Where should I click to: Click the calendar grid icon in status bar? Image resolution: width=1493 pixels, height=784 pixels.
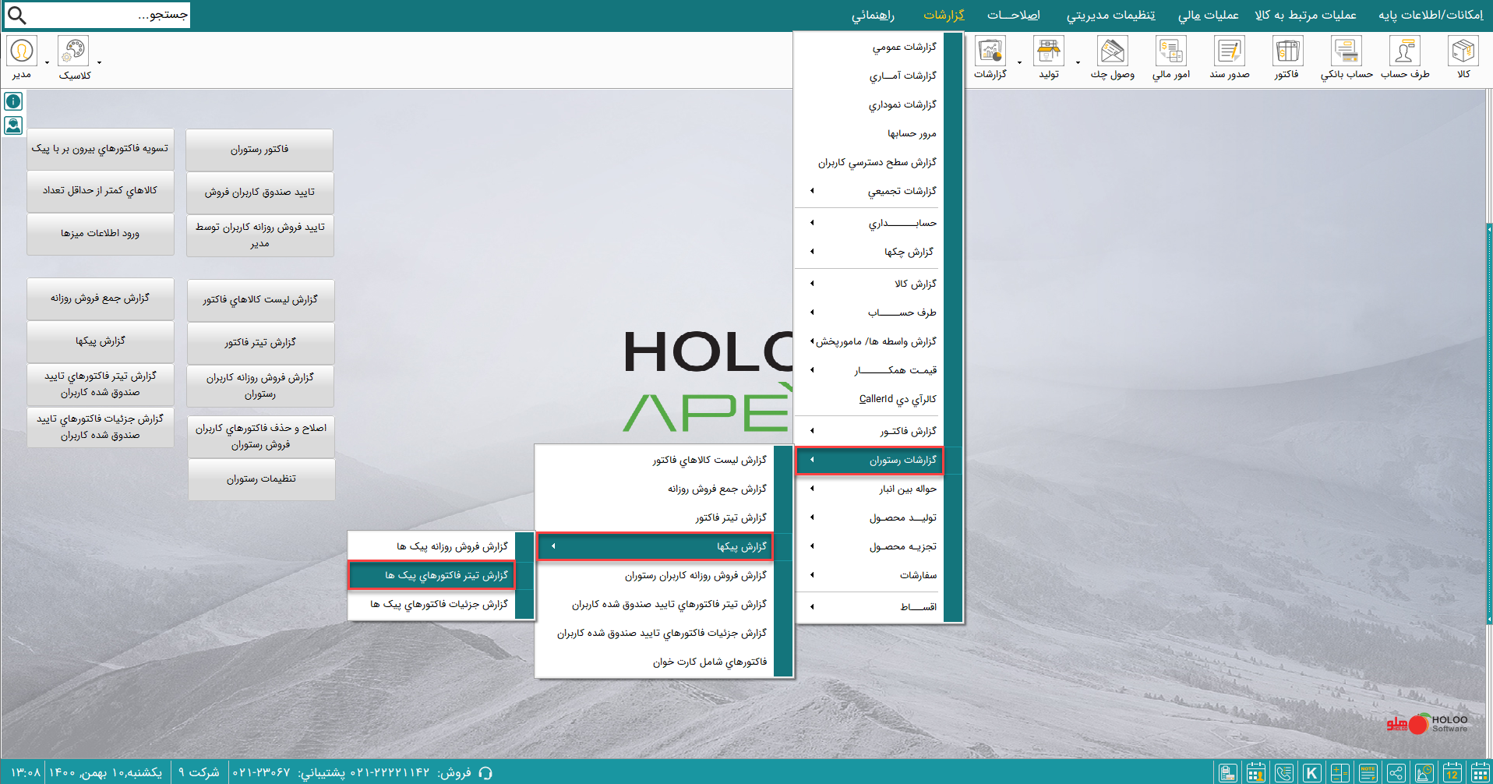(x=1480, y=773)
